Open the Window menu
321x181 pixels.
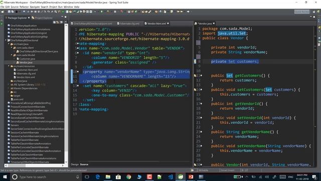(68, 7)
